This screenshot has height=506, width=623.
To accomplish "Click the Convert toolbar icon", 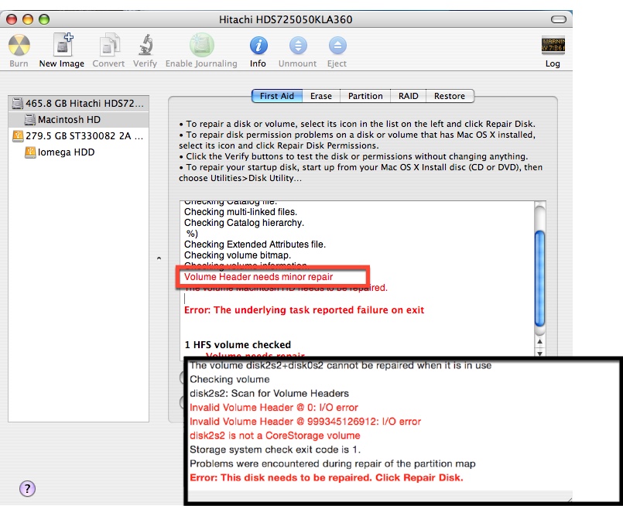I will click(x=108, y=46).
